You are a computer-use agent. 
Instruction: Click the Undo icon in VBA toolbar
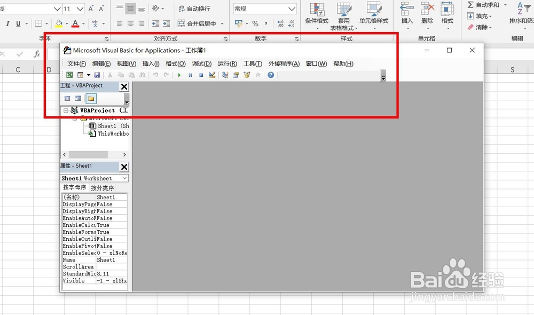click(155, 75)
